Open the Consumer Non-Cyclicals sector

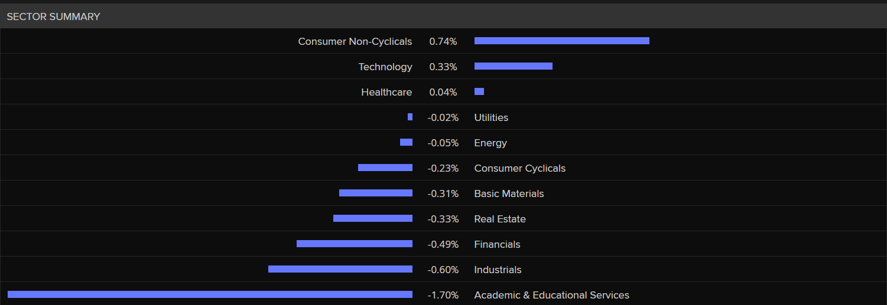[355, 41]
